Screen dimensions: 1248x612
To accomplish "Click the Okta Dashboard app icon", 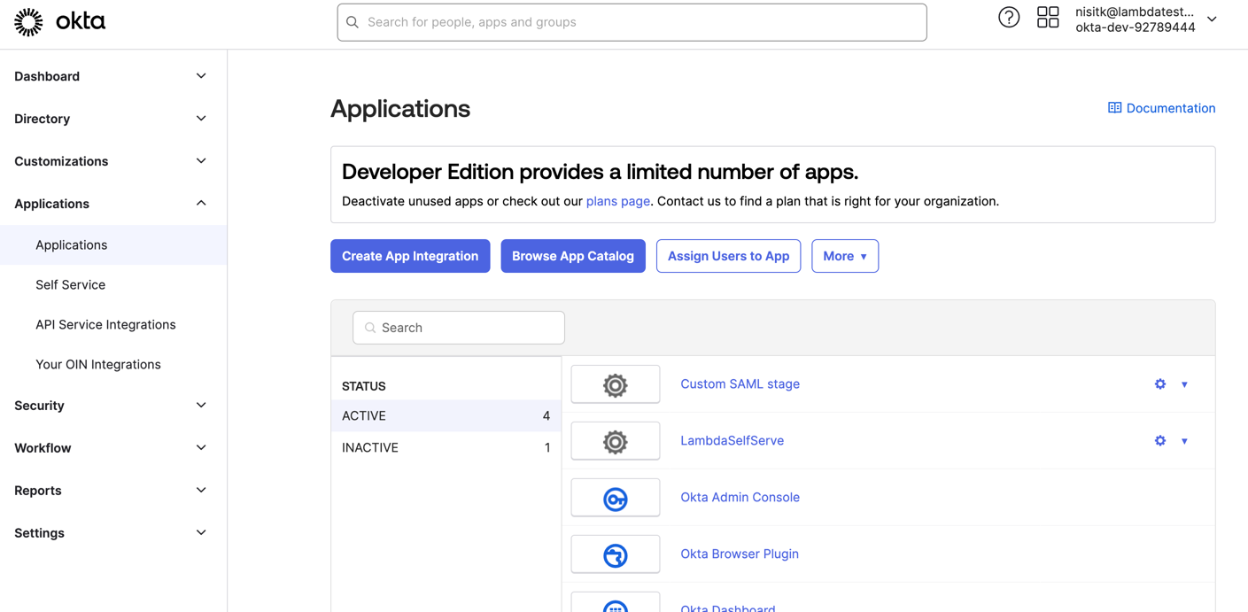I will coord(615,606).
